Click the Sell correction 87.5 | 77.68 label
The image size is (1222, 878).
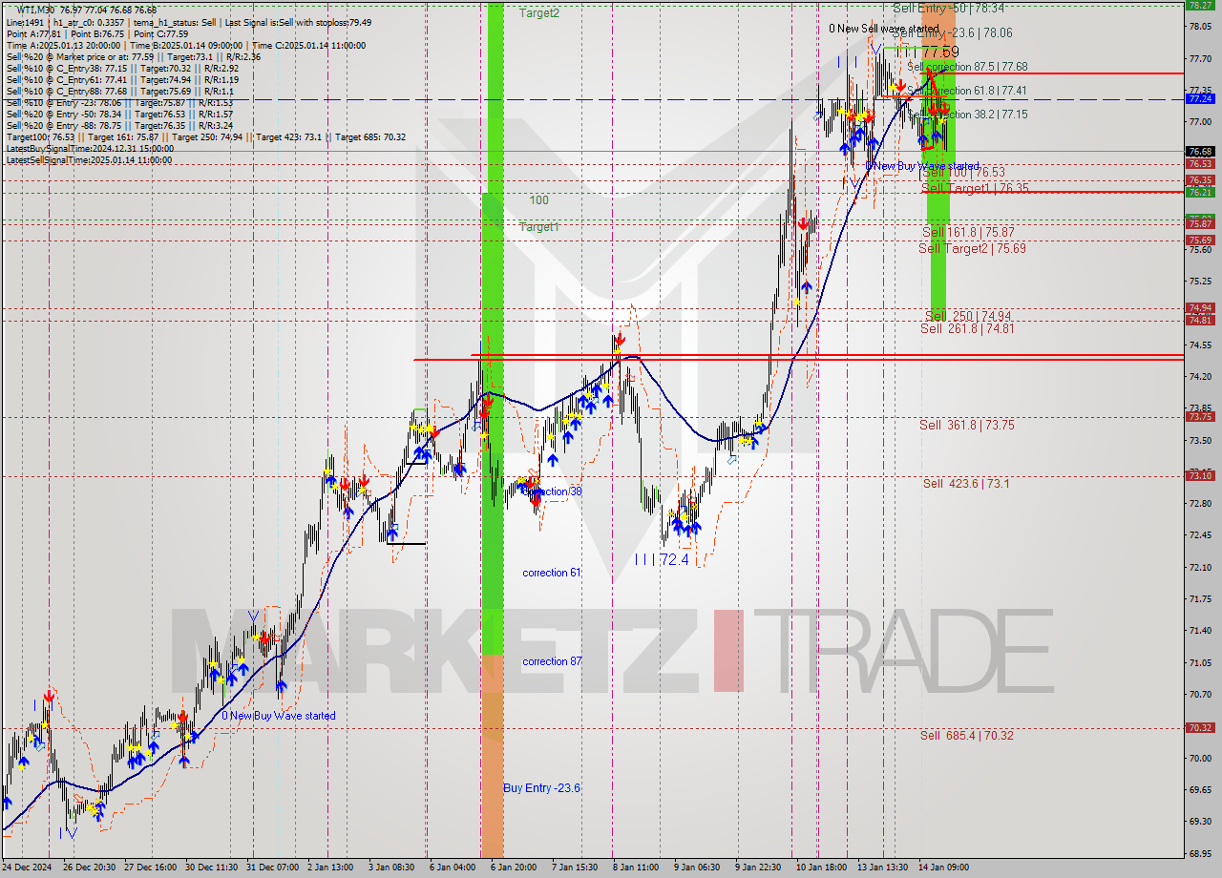[967, 67]
